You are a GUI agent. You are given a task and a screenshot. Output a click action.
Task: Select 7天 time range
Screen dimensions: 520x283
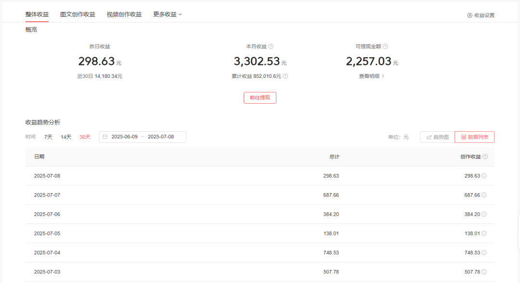pos(48,137)
